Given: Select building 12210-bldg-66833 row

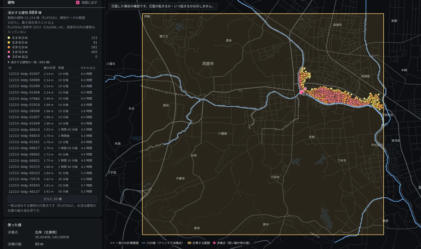Looking at the screenshot, I should [x=52, y=136].
